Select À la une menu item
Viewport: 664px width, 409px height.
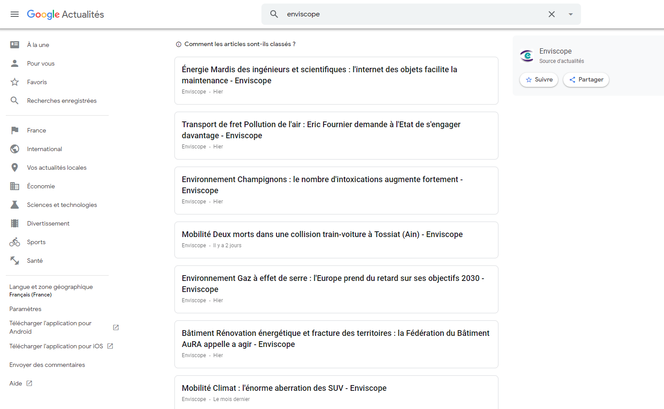pos(38,45)
